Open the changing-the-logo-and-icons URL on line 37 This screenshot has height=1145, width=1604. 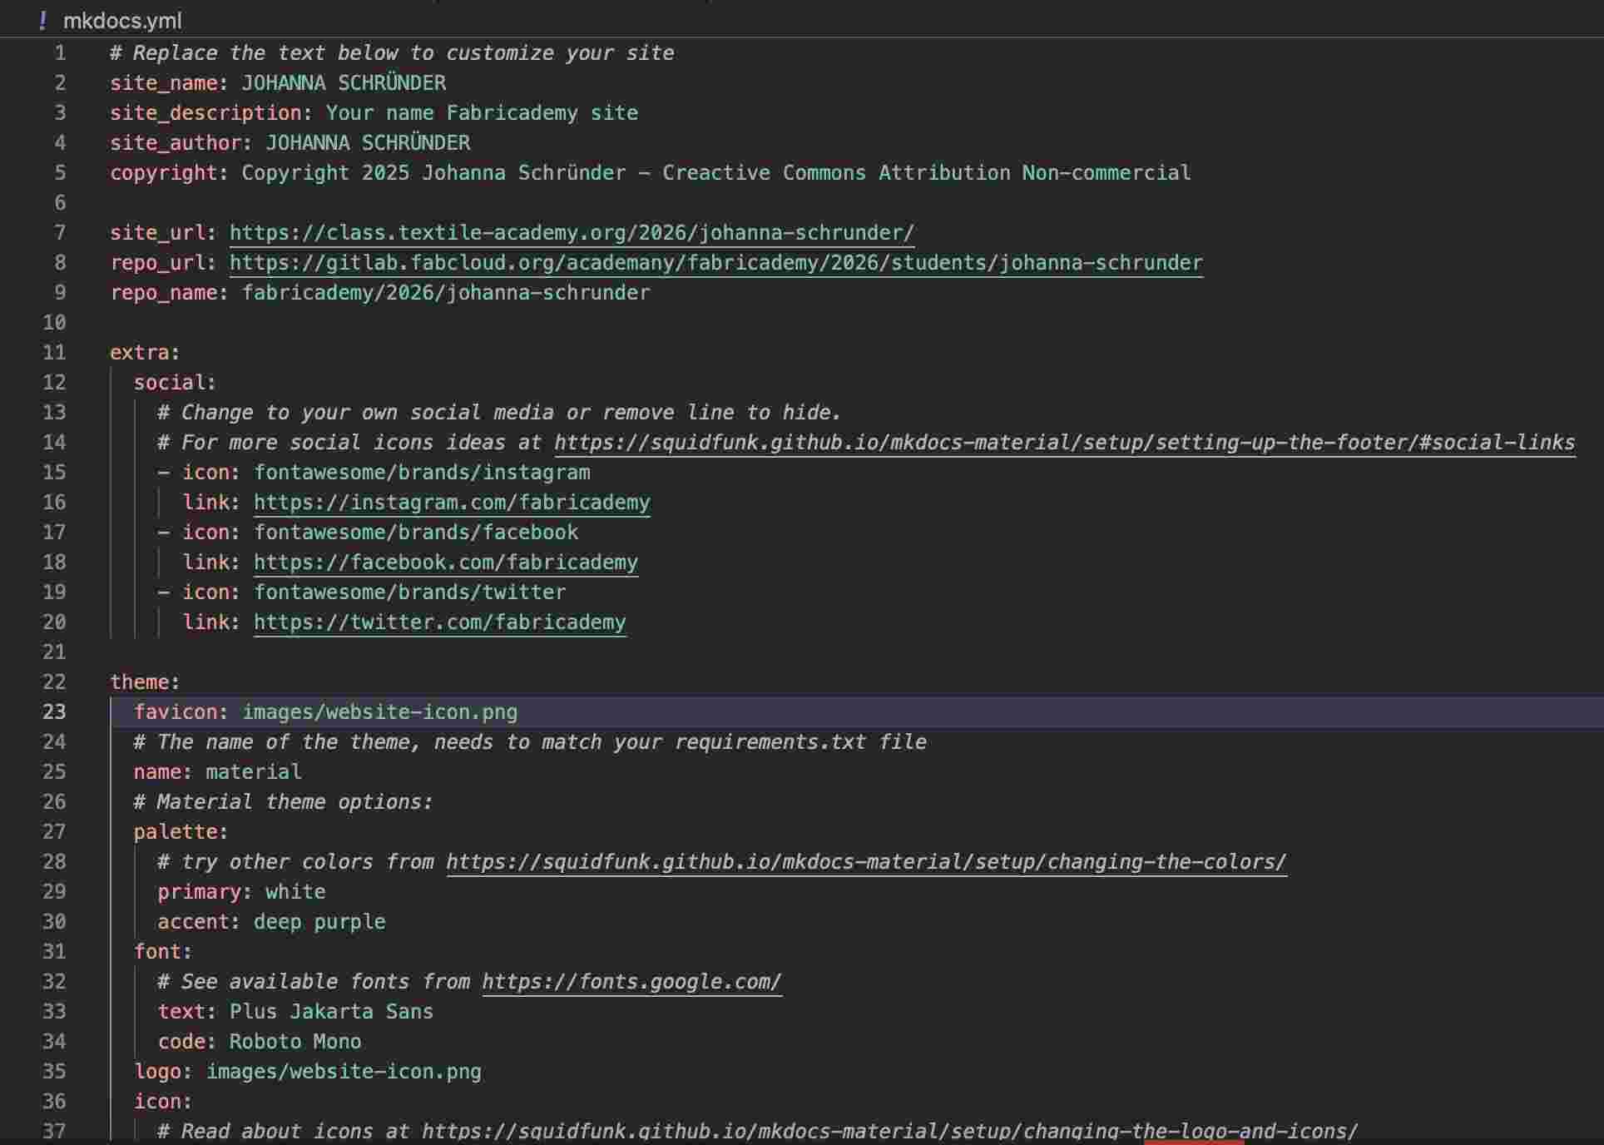(x=889, y=1131)
